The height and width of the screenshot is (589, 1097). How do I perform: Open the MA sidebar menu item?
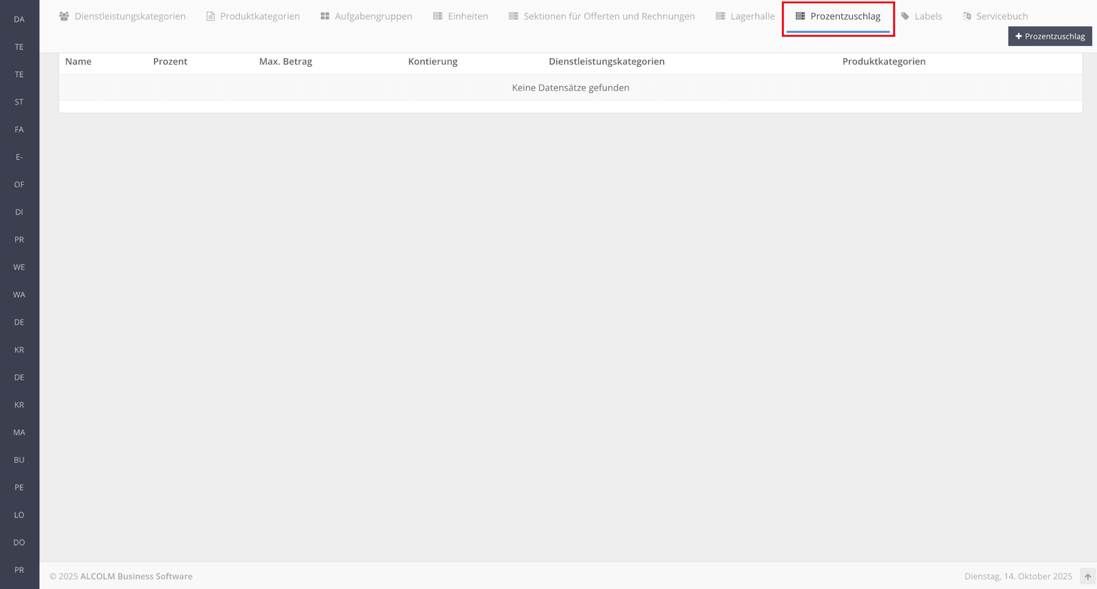click(19, 433)
